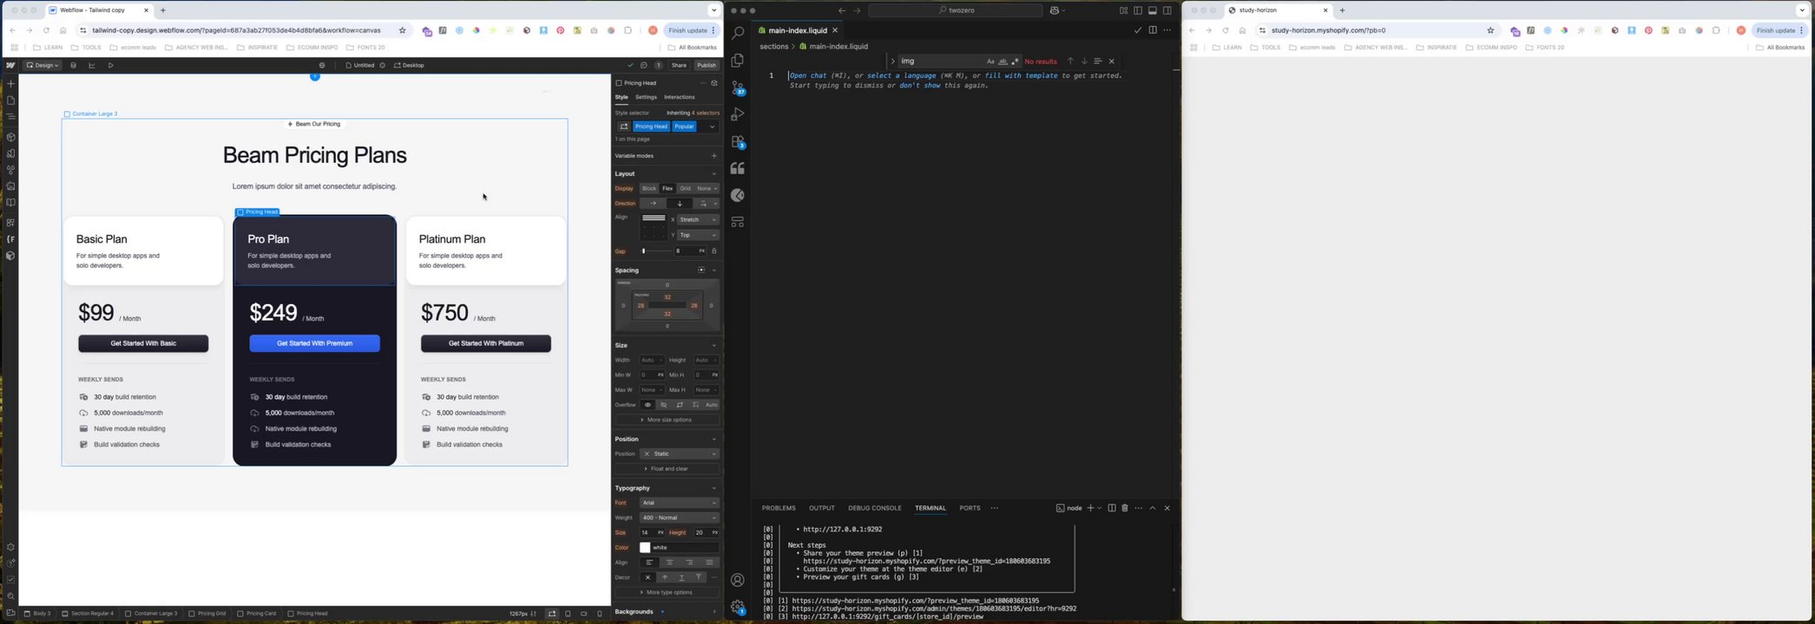Open the PROBLEMS panel tab

tap(779, 508)
